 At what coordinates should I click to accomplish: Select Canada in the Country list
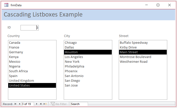coord(32,43)
